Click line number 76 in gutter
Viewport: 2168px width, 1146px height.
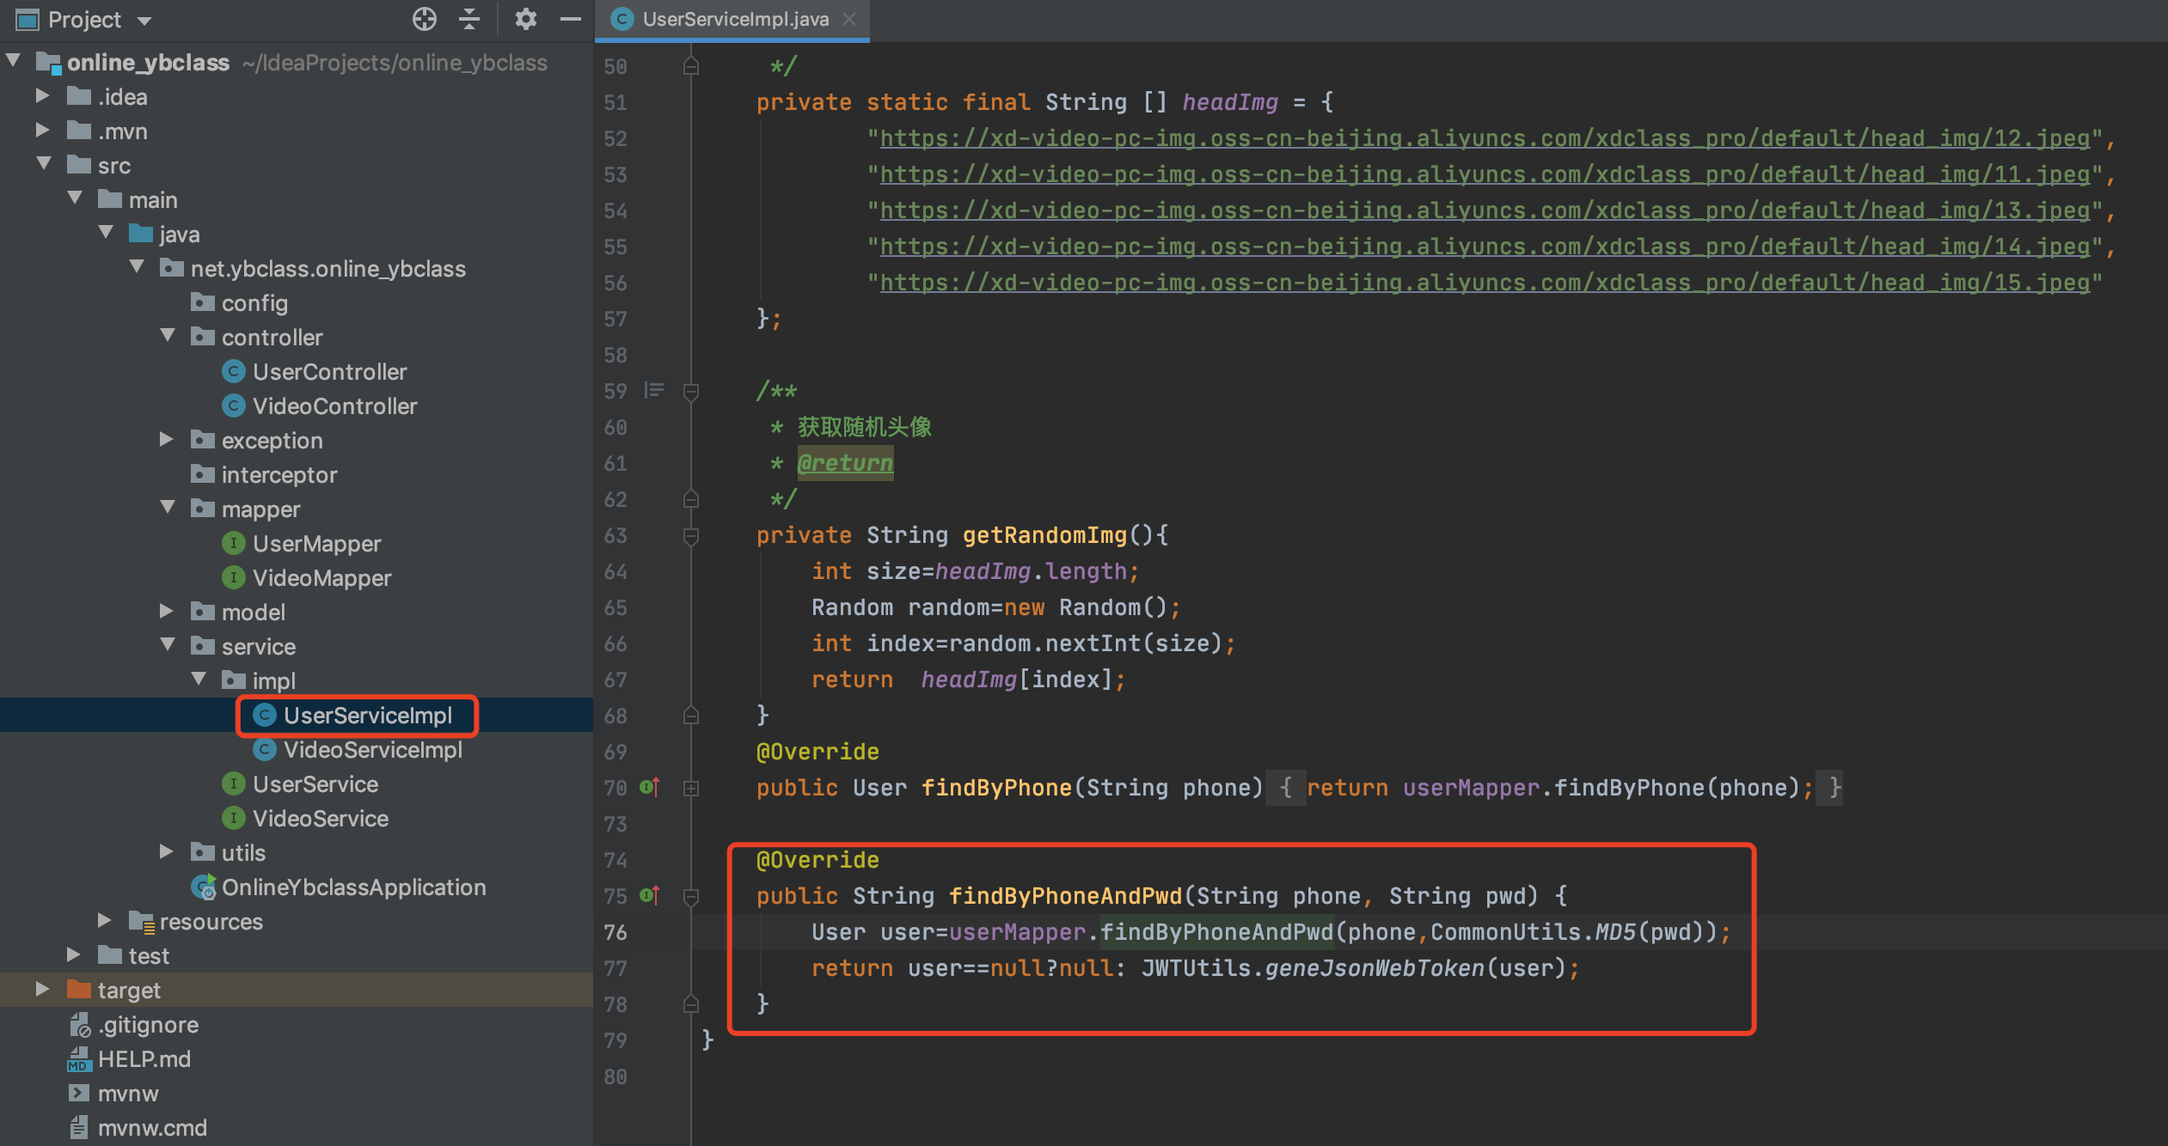[615, 932]
